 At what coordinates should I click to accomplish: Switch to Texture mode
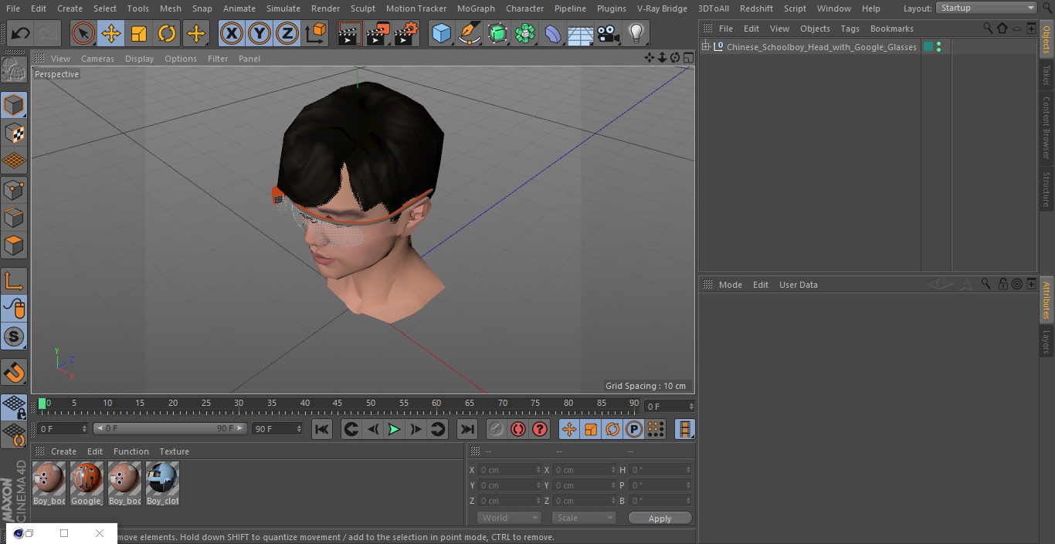click(14, 133)
